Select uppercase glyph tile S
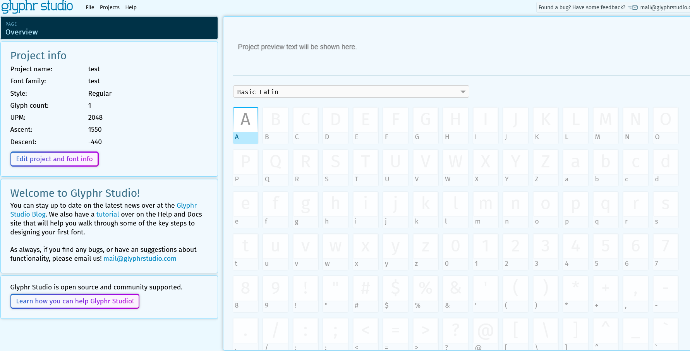Image resolution: width=690 pixels, height=351 pixels. tap(336, 168)
